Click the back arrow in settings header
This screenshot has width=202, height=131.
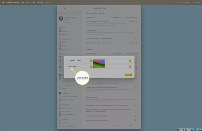pos(86,8)
